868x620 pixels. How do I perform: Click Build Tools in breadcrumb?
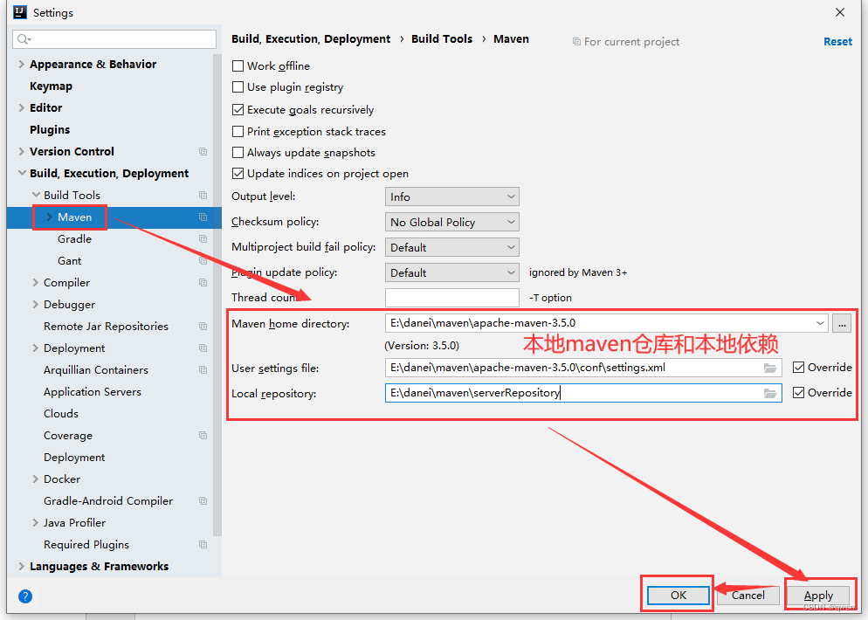click(x=442, y=38)
